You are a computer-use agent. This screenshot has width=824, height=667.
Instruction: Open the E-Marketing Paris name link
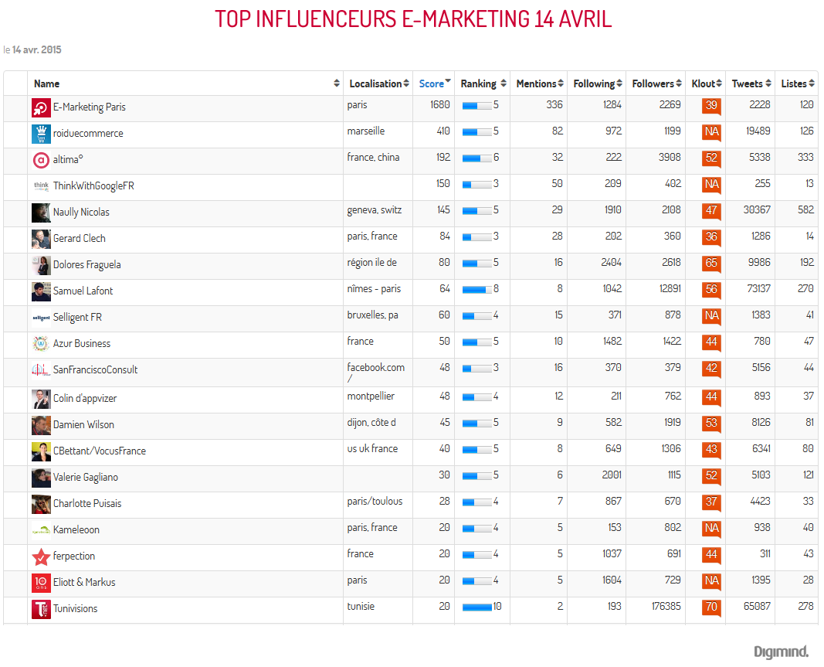coord(90,107)
